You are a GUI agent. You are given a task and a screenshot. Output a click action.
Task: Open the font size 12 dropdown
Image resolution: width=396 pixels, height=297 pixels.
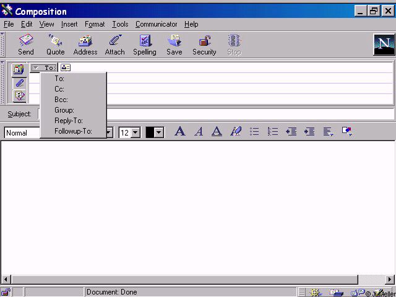pyautogui.click(x=136, y=132)
